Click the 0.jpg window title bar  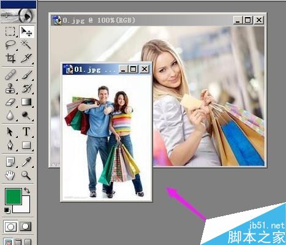pos(157,20)
